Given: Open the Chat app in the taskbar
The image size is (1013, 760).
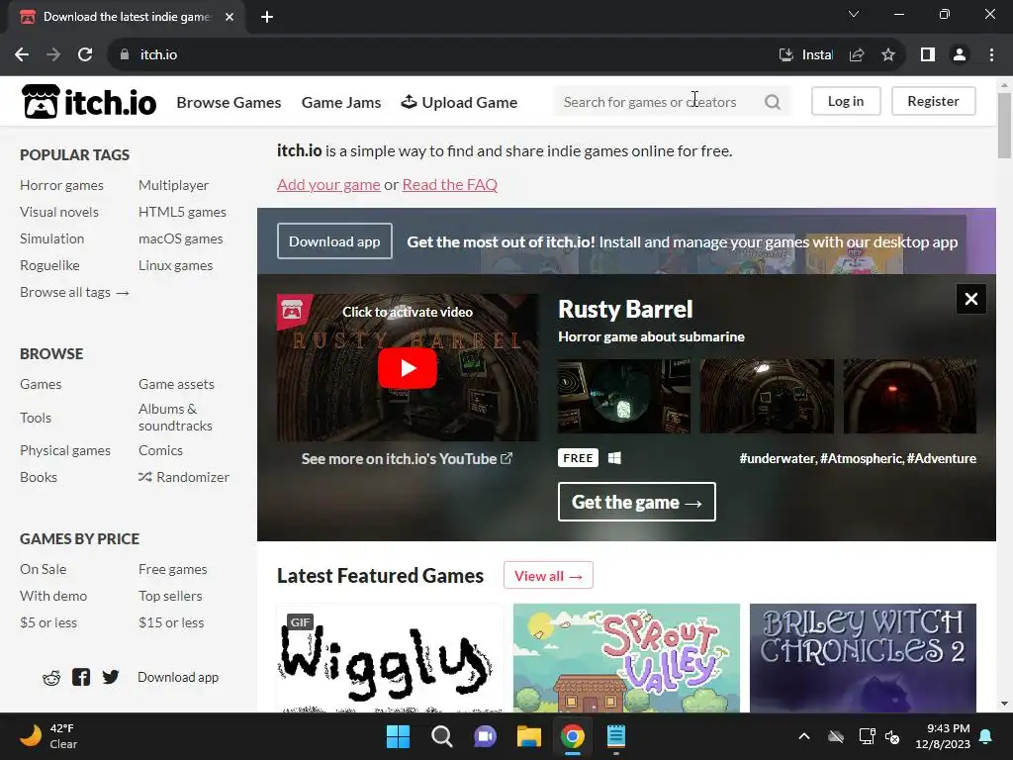Looking at the screenshot, I should point(485,736).
